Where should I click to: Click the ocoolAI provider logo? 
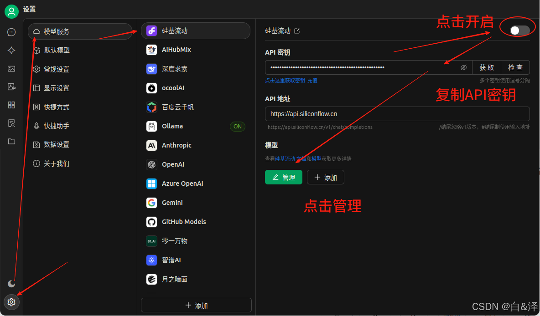coord(151,88)
